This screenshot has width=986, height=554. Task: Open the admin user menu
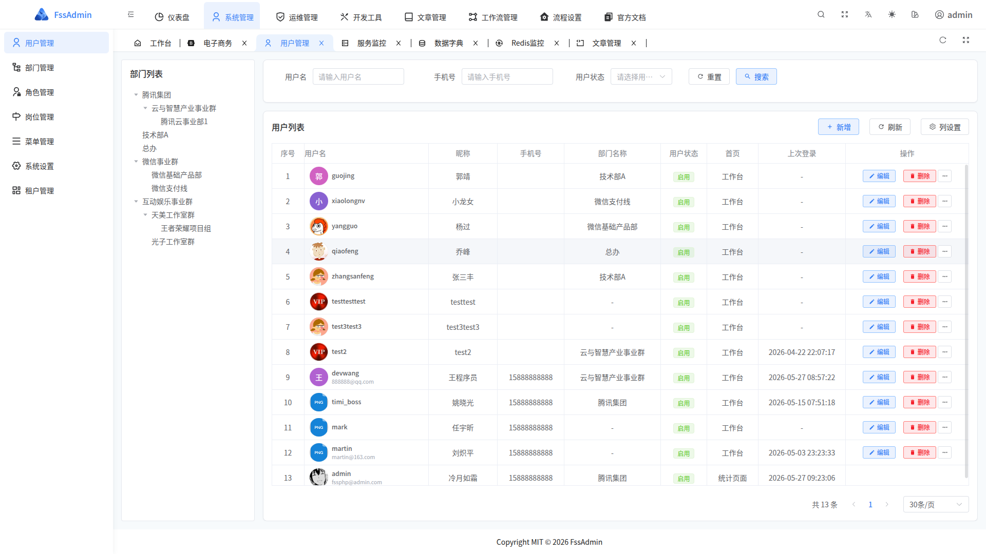pyautogui.click(x=954, y=15)
